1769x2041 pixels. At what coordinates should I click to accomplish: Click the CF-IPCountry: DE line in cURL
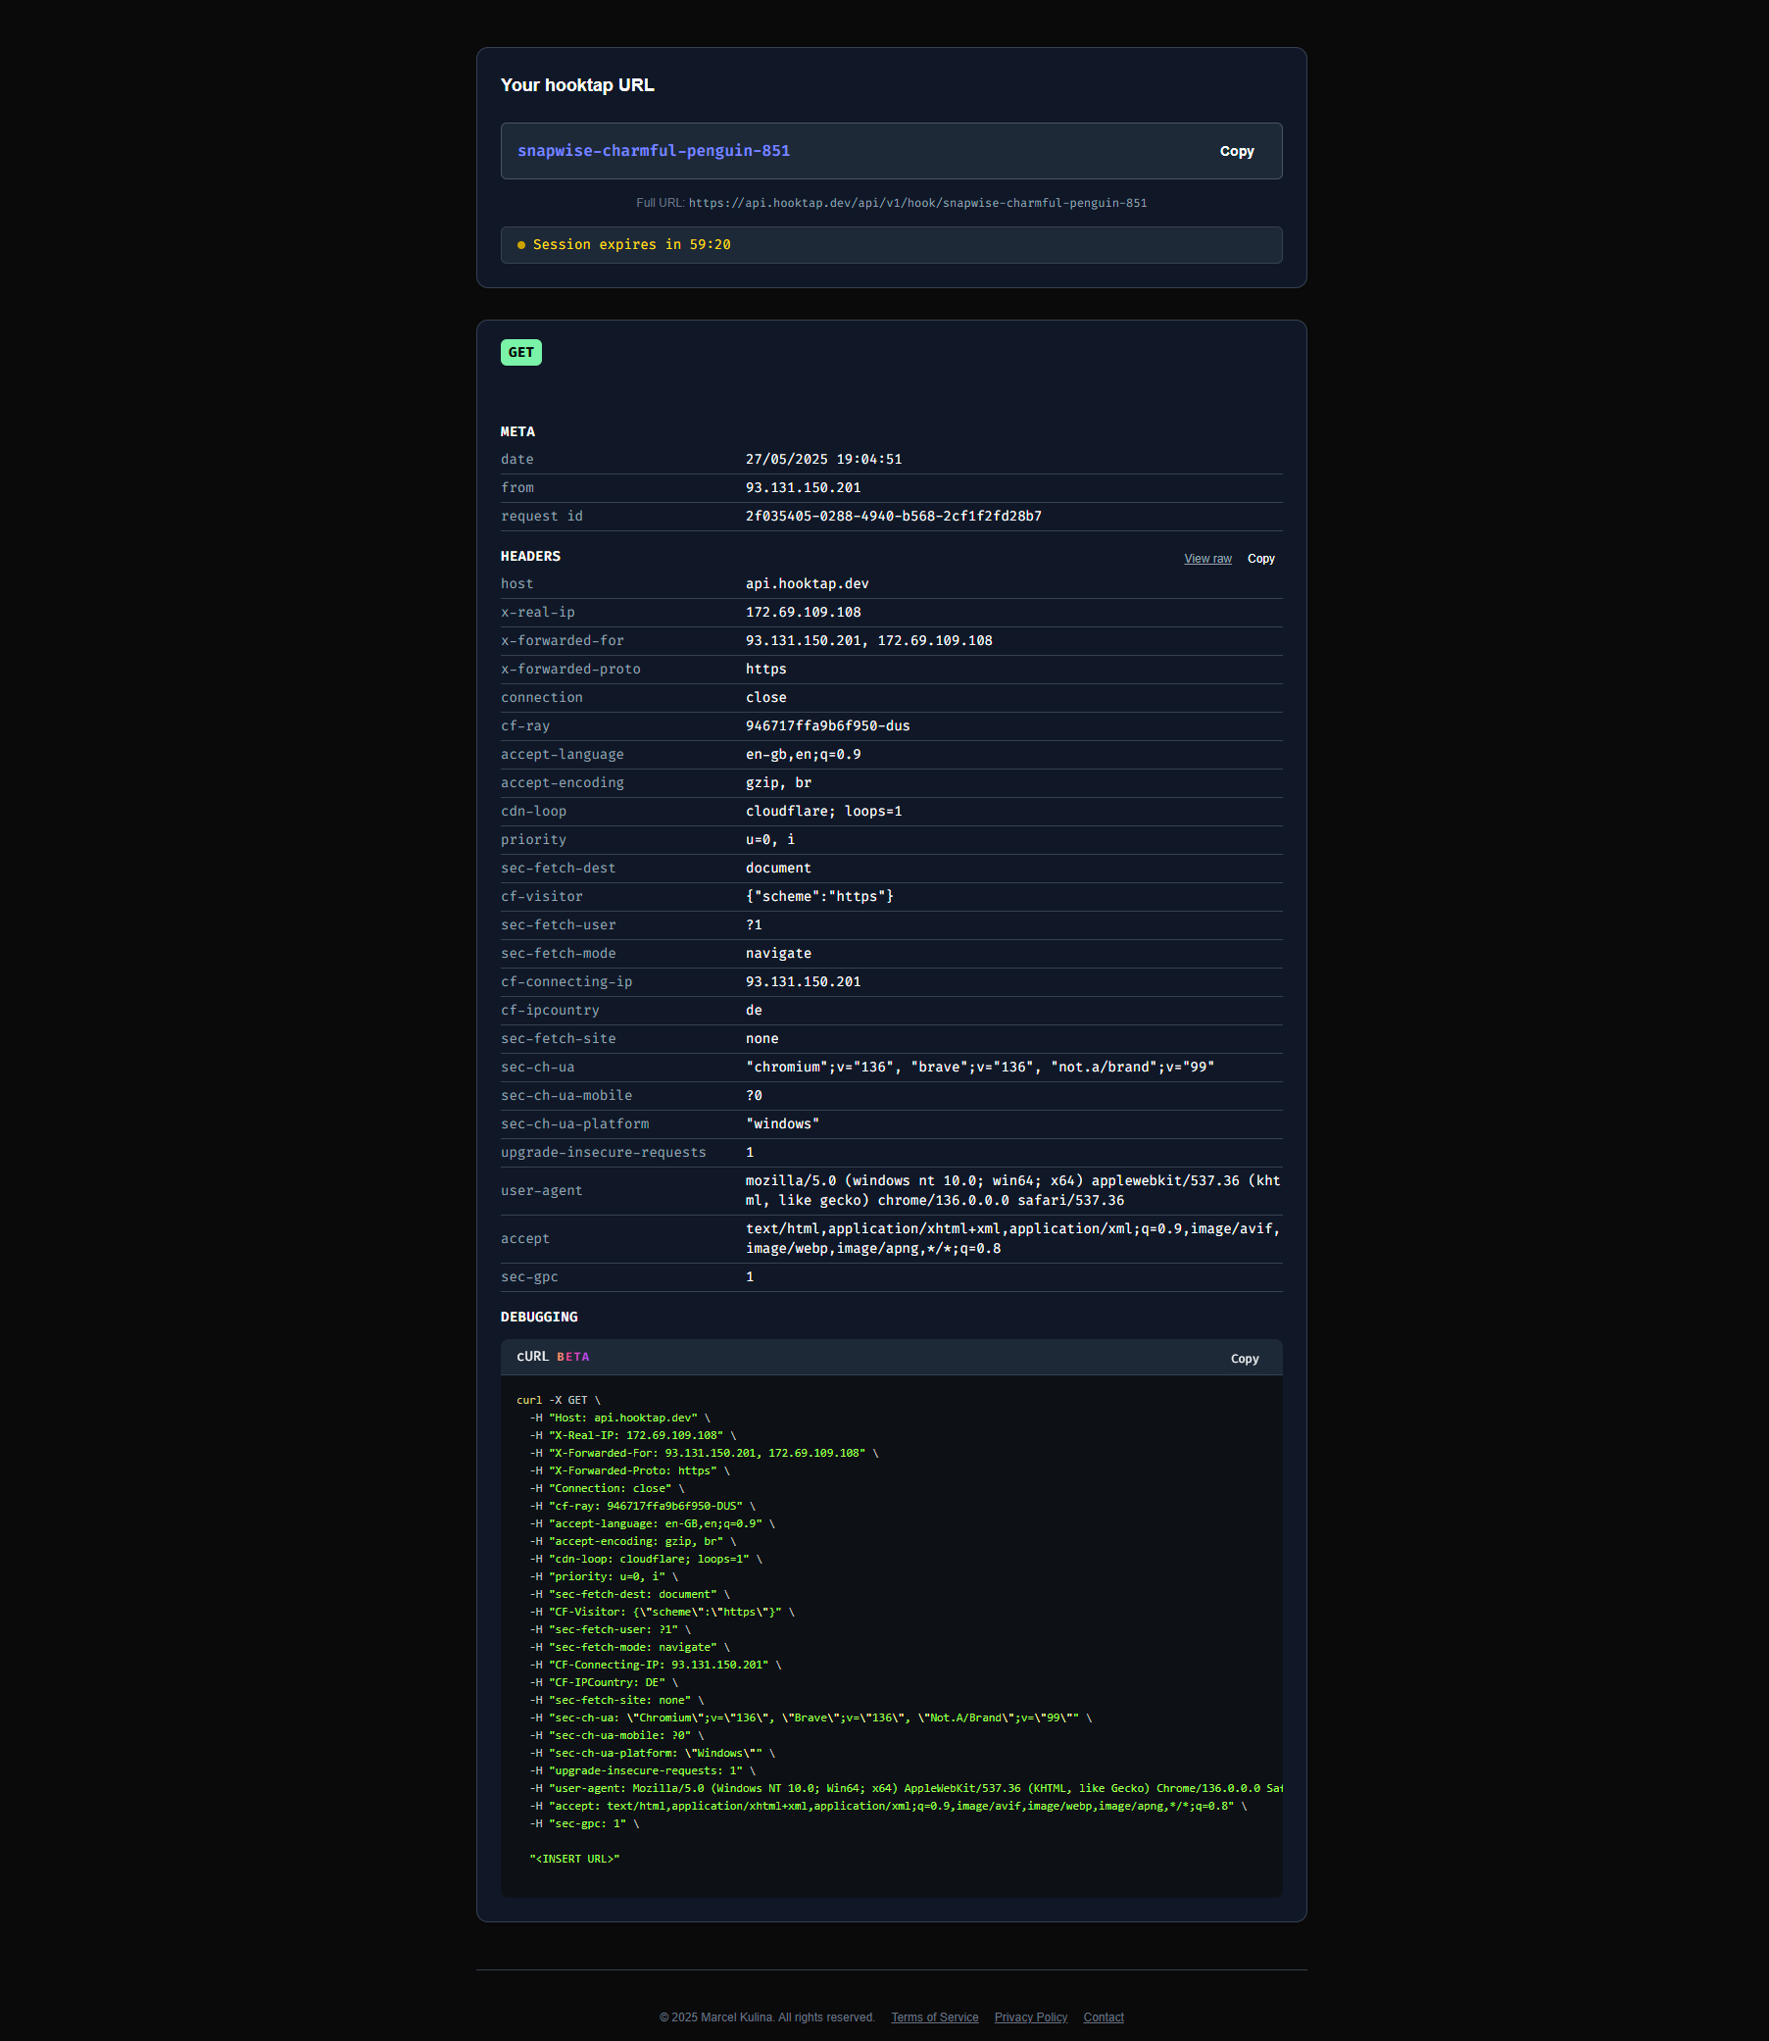click(x=603, y=1682)
